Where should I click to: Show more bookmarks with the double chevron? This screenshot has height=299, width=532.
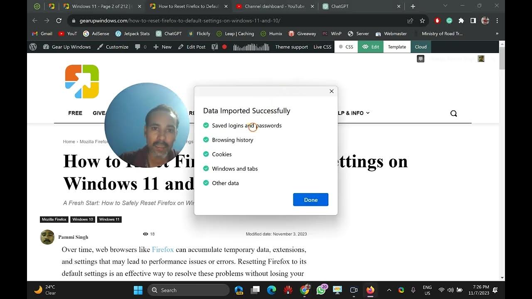click(497, 34)
